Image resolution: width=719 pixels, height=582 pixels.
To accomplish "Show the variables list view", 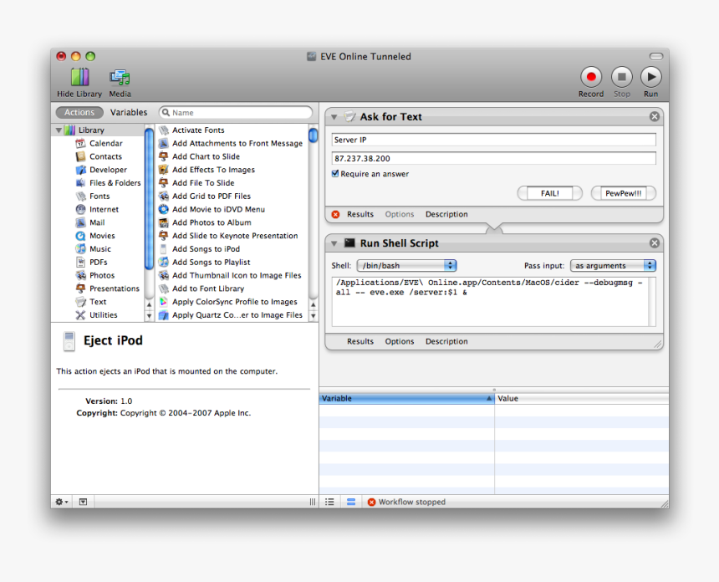I will point(351,502).
